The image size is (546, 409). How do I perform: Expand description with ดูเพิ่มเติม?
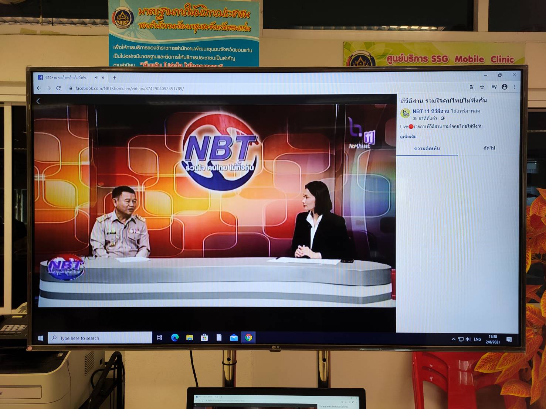coord(408,137)
